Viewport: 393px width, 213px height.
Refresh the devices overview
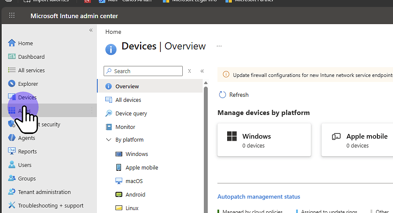pyautogui.click(x=234, y=95)
